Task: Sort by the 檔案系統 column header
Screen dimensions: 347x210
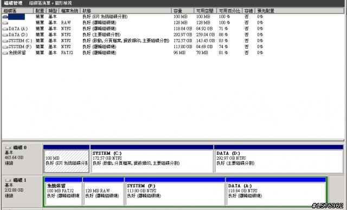Action: tap(70, 11)
